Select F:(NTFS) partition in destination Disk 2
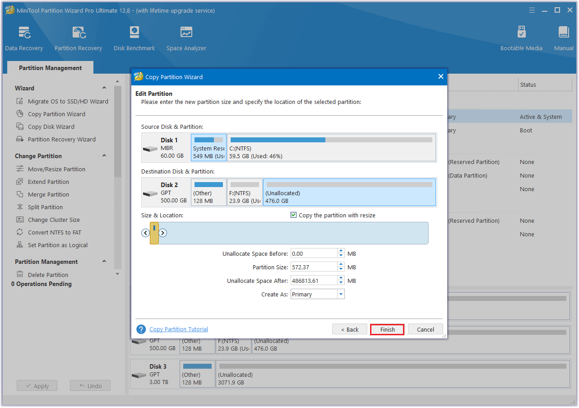The width and height of the screenshot is (579, 408). coord(245,192)
